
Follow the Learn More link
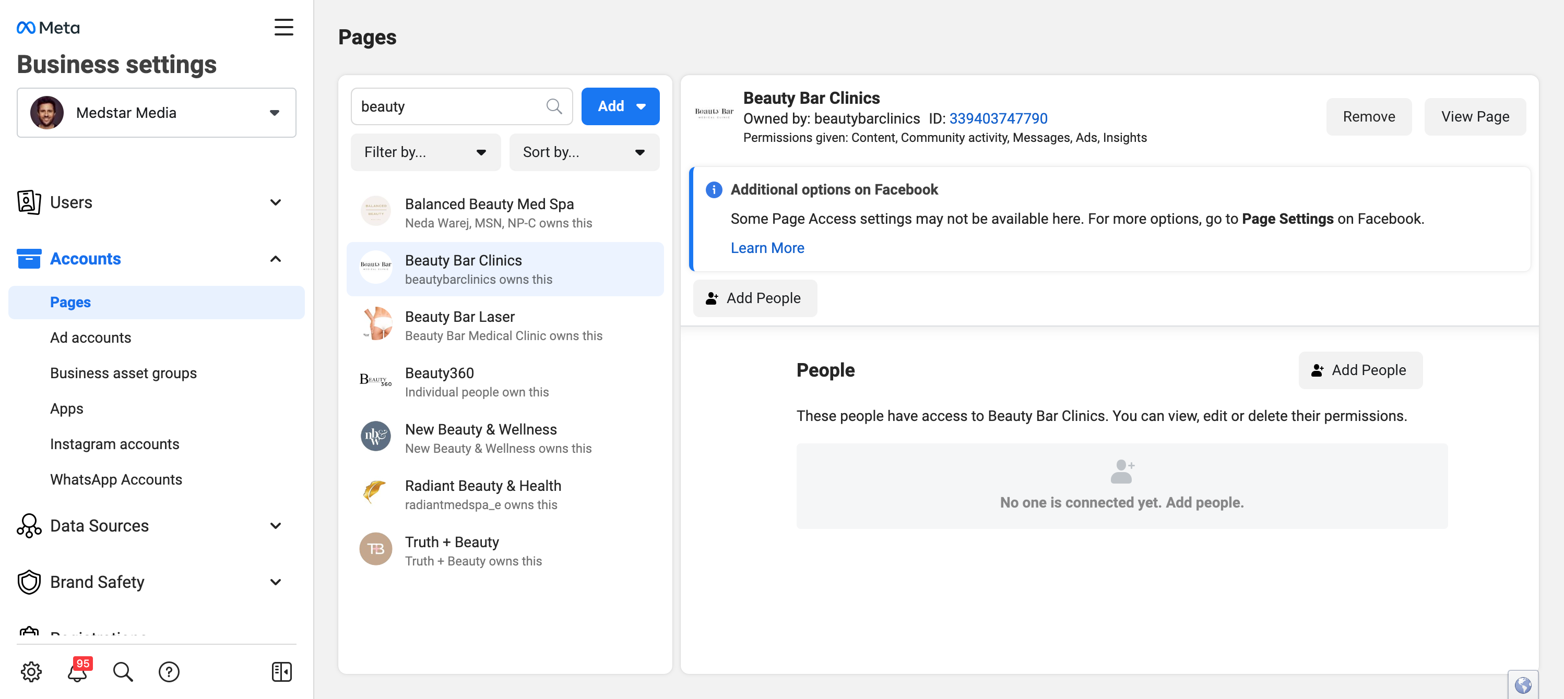pos(767,248)
